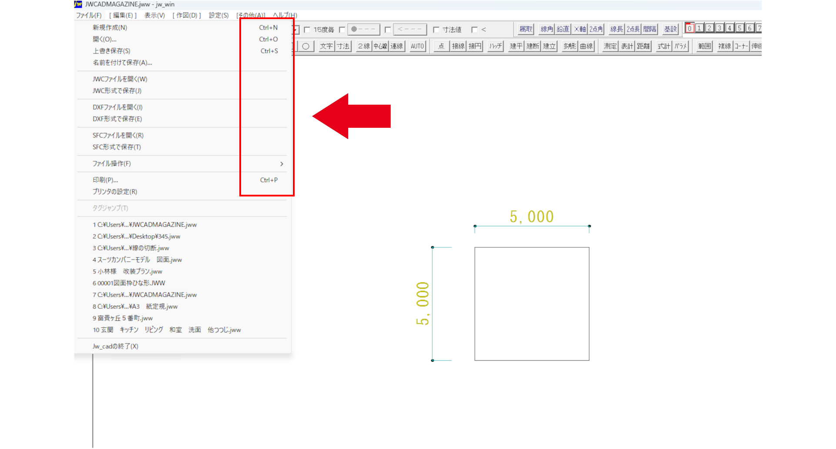The image size is (836, 449).
Task: Select the 多角形 polygon tool
Action: [x=570, y=46]
